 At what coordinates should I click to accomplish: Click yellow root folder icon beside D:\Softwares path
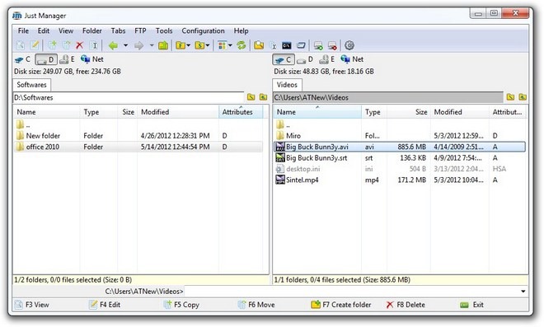point(251,97)
